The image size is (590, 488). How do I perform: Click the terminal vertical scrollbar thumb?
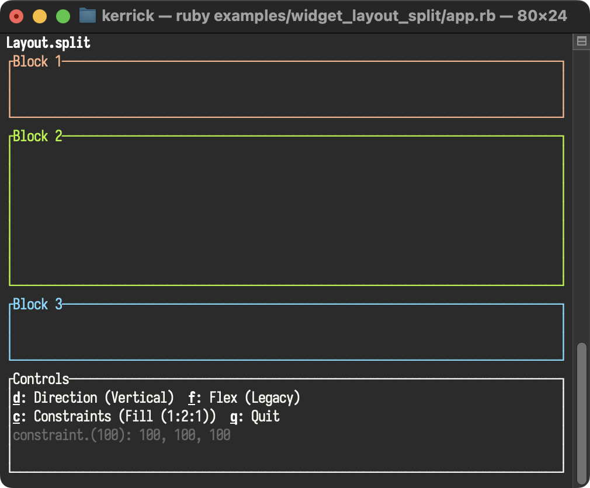pos(582,413)
